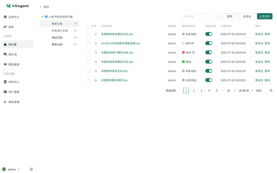Click the 提示词 chat bubble icon
This screenshot has width=277, height=173.
pos(5,54)
